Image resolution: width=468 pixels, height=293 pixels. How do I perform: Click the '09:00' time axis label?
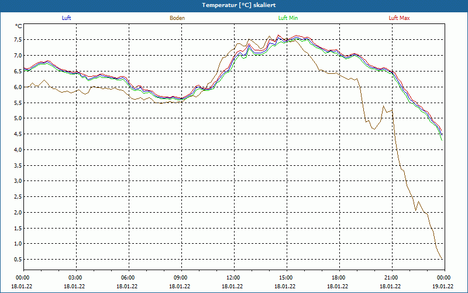pyautogui.click(x=181, y=278)
